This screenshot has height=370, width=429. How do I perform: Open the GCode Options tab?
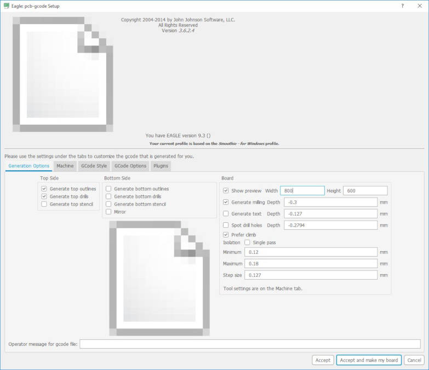click(130, 166)
